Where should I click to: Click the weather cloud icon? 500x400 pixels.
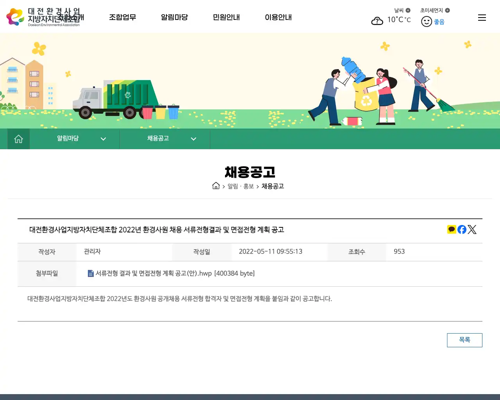377,21
